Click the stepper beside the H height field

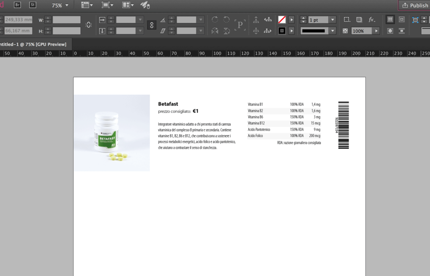(48, 31)
